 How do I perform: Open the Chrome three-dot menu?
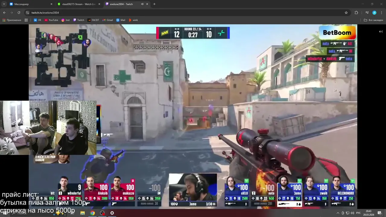pyautogui.click(x=381, y=13)
